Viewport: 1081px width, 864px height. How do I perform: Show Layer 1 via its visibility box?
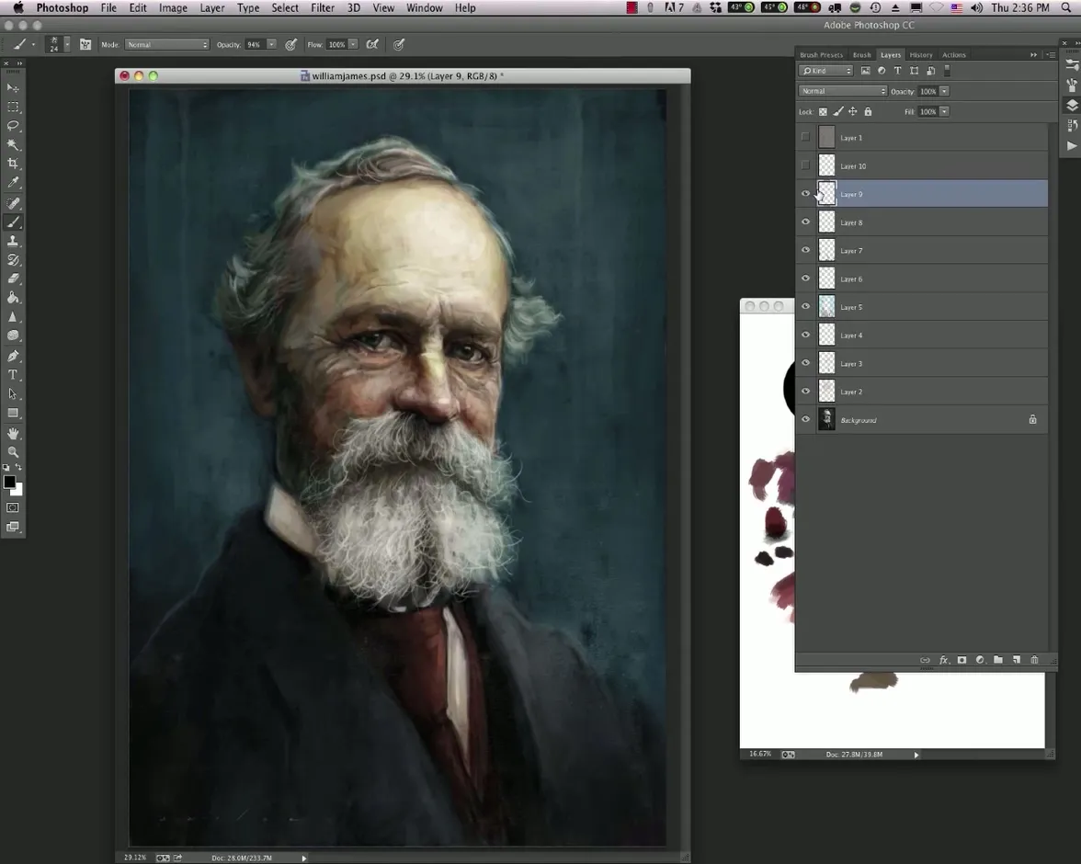[x=806, y=138]
